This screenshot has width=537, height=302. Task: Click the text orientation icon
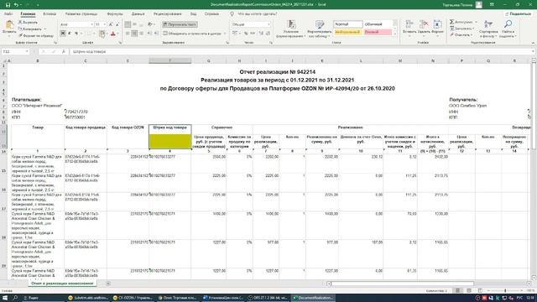[150, 24]
